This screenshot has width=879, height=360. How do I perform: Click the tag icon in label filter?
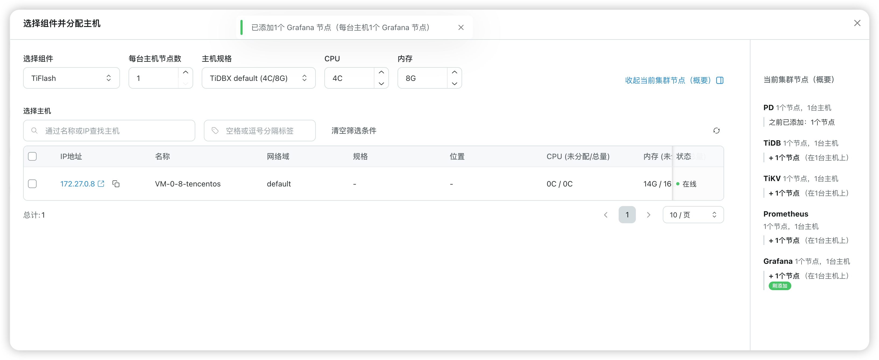pos(215,131)
